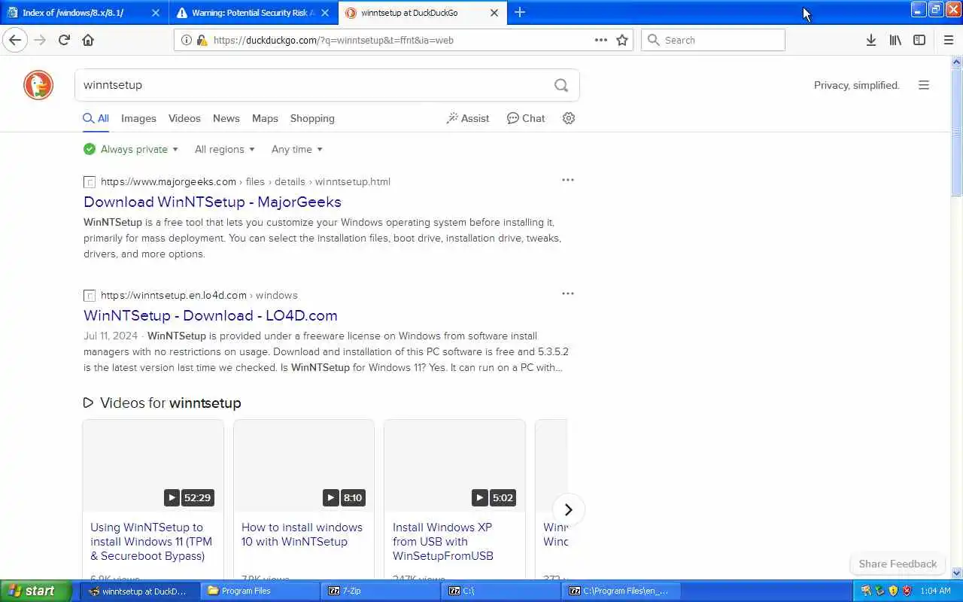Expand All regions dropdown
Screen dimensions: 963x602
point(224,149)
